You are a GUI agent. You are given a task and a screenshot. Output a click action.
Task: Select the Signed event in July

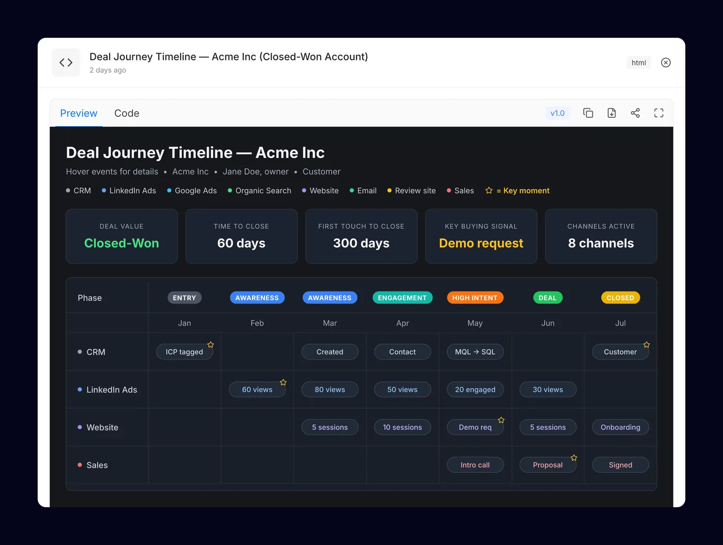point(620,465)
